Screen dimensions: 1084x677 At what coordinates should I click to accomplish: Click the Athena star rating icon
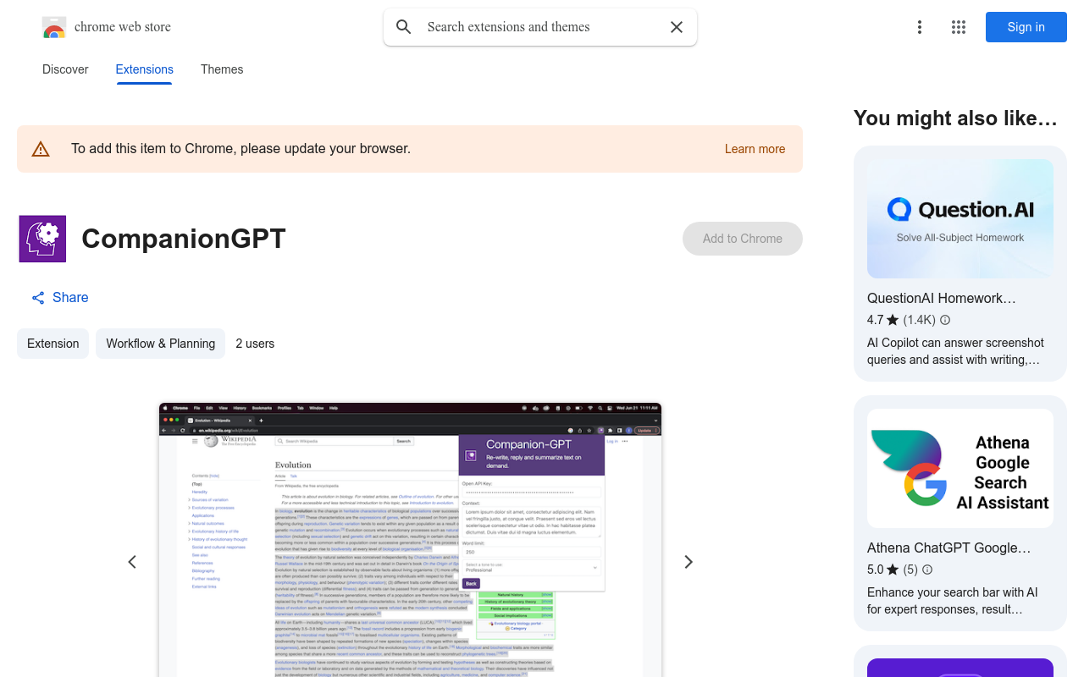tap(893, 570)
